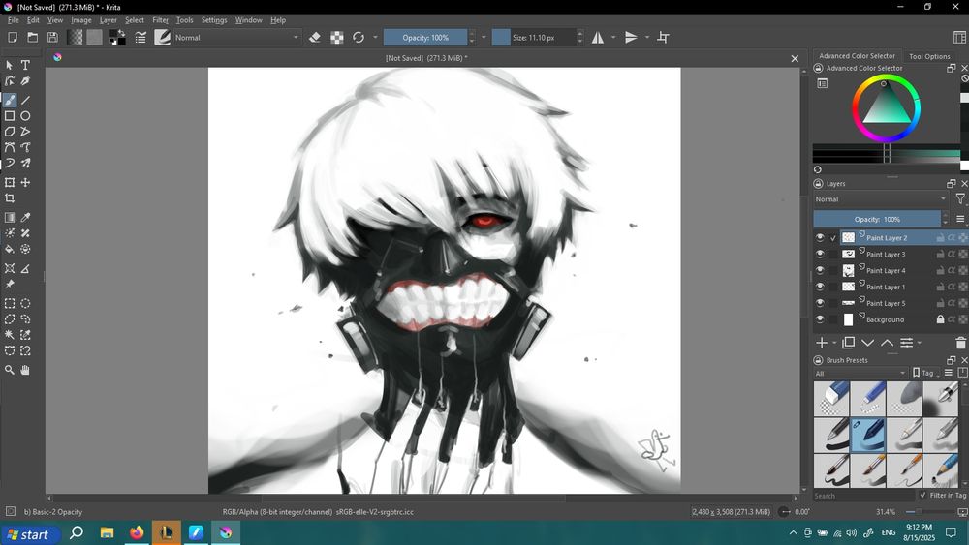Hide Paint Layer 3 via eye icon
Viewport: 969px width, 545px height.
click(820, 255)
